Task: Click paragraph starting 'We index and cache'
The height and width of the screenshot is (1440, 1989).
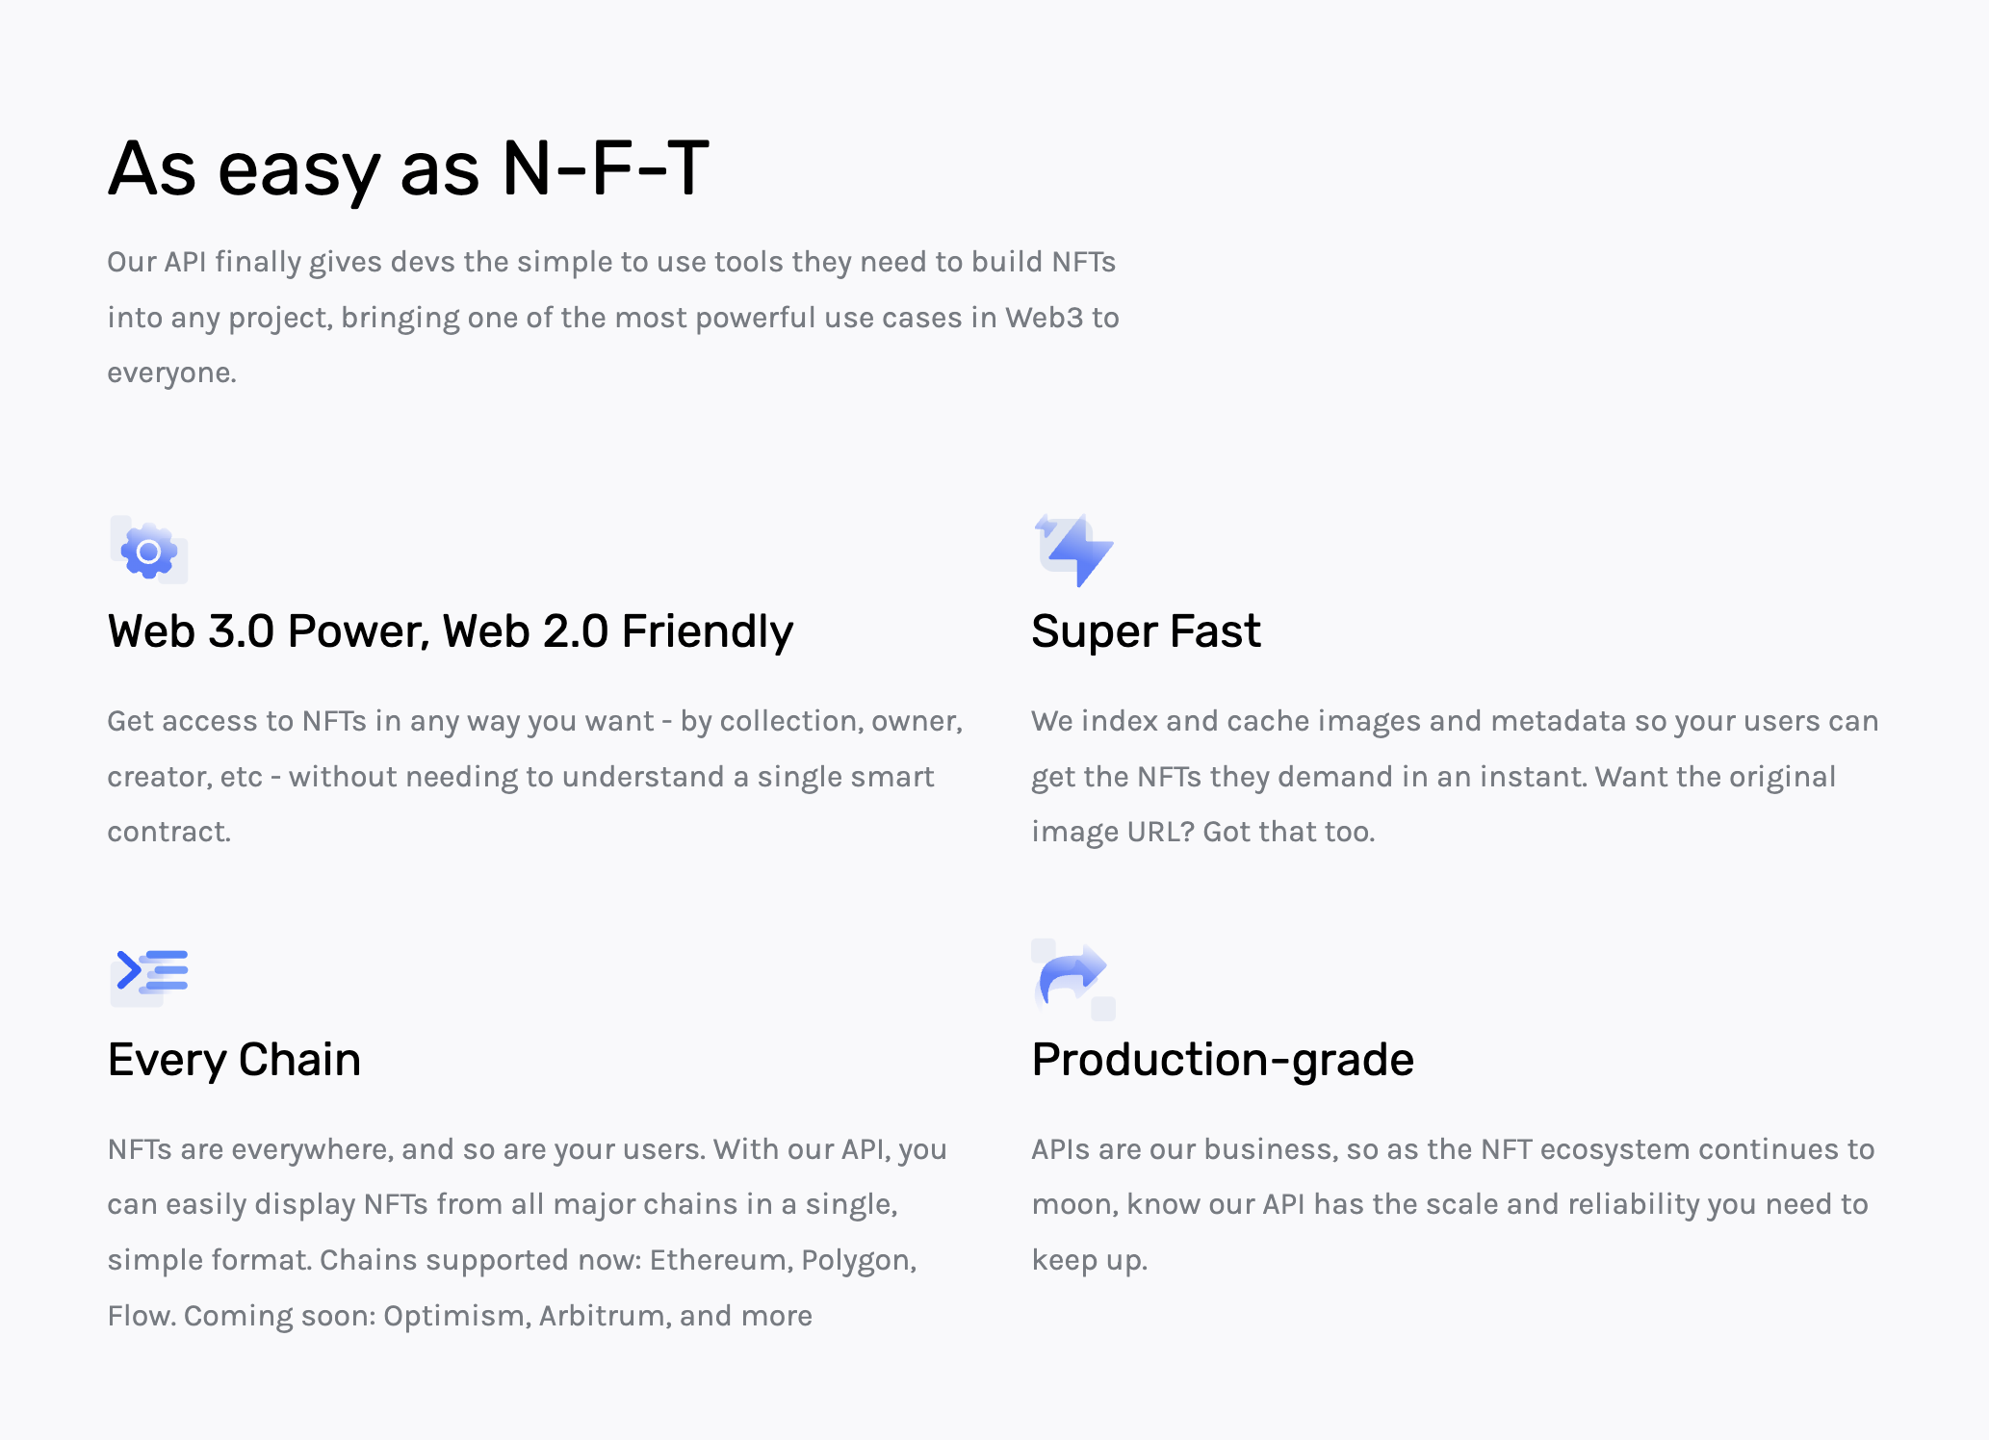Action: (1455, 776)
